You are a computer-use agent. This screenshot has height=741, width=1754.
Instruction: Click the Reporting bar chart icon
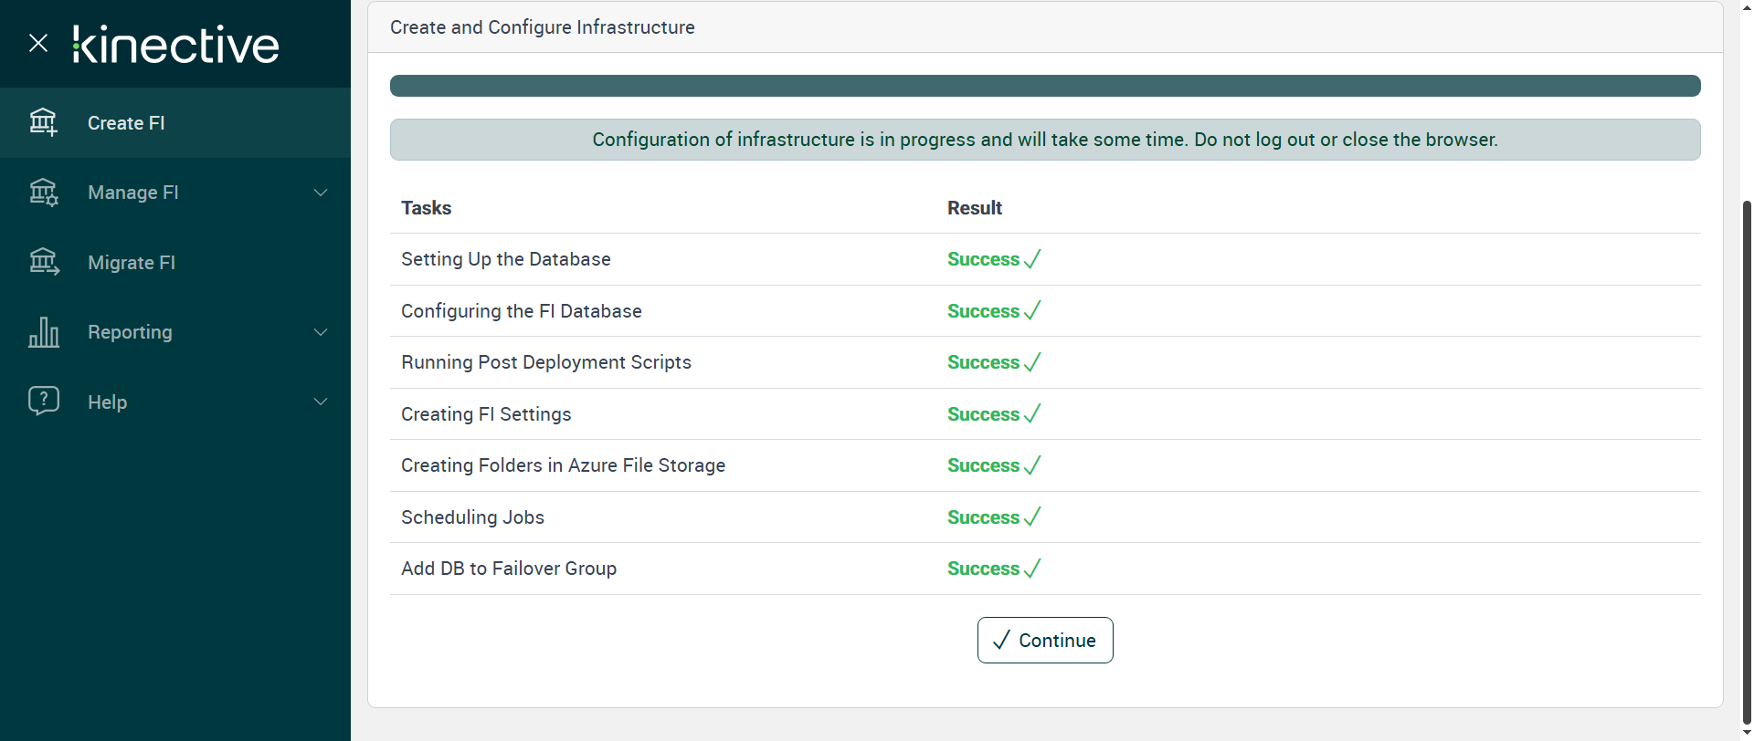tap(43, 332)
